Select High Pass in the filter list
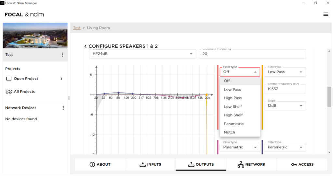 (x=240, y=98)
